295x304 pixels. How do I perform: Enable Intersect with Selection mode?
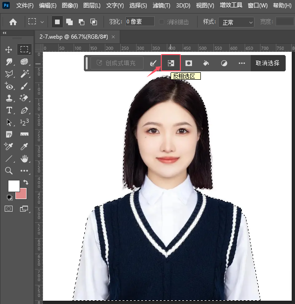point(94,22)
